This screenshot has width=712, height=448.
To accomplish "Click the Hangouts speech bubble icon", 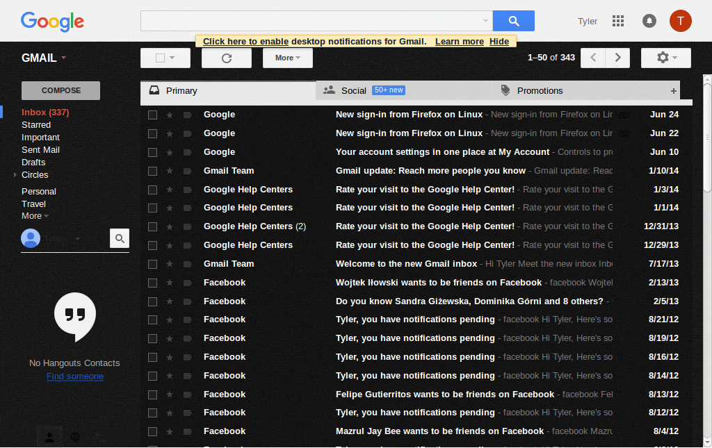I will click(x=75, y=317).
